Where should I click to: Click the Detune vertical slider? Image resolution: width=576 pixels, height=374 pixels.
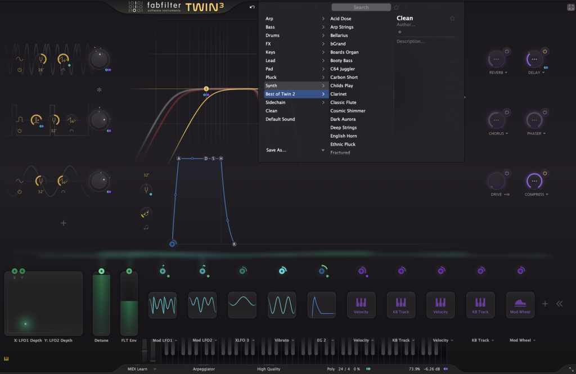[x=102, y=304]
